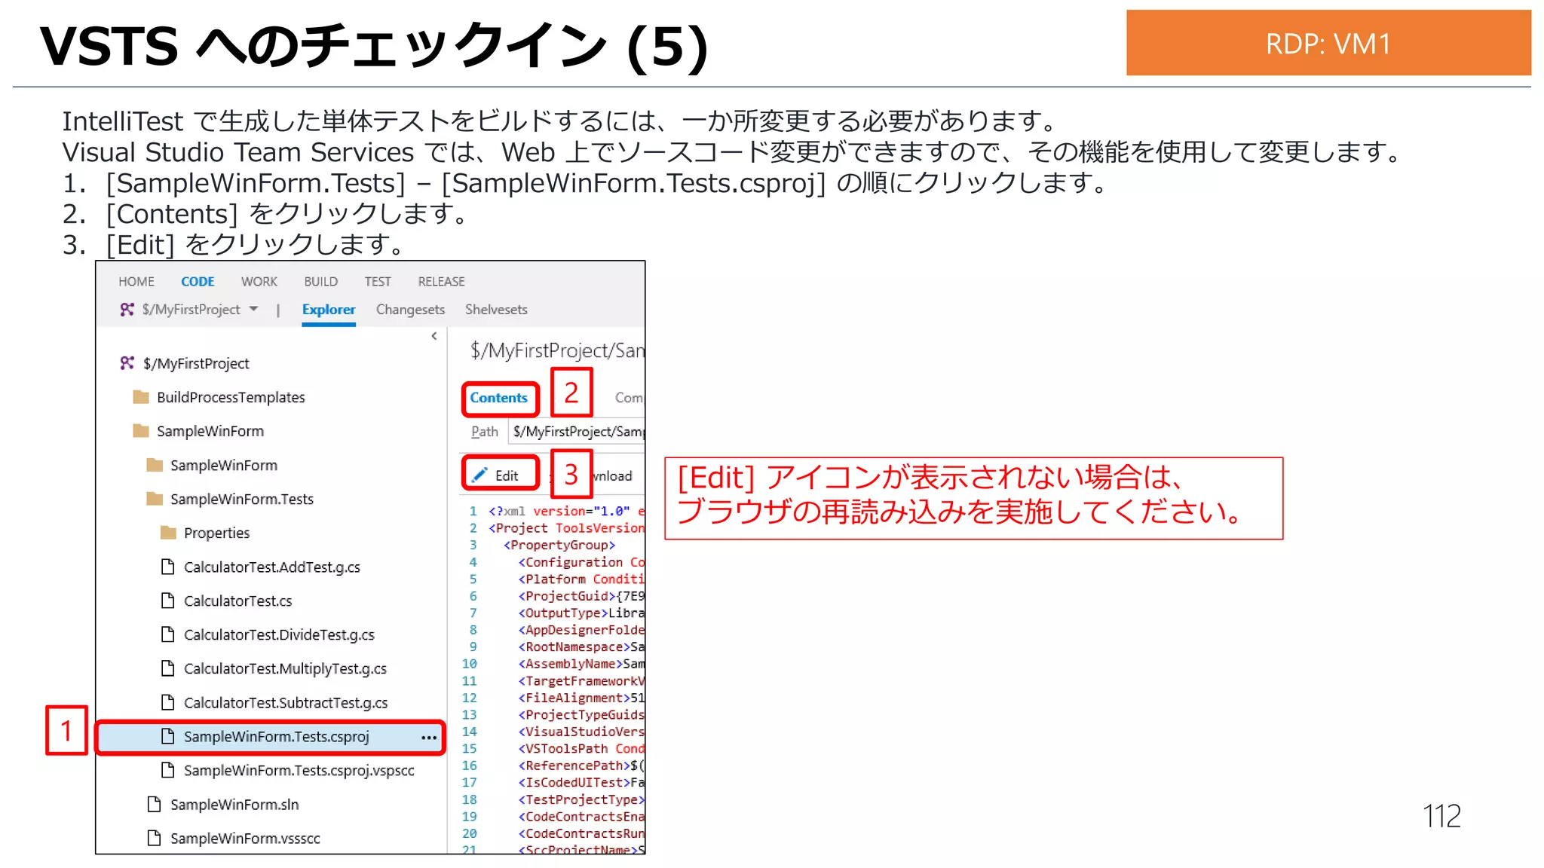Select the Explorer tab
Viewport: 1544px width, 868px height.
pyautogui.click(x=329, y=310)
